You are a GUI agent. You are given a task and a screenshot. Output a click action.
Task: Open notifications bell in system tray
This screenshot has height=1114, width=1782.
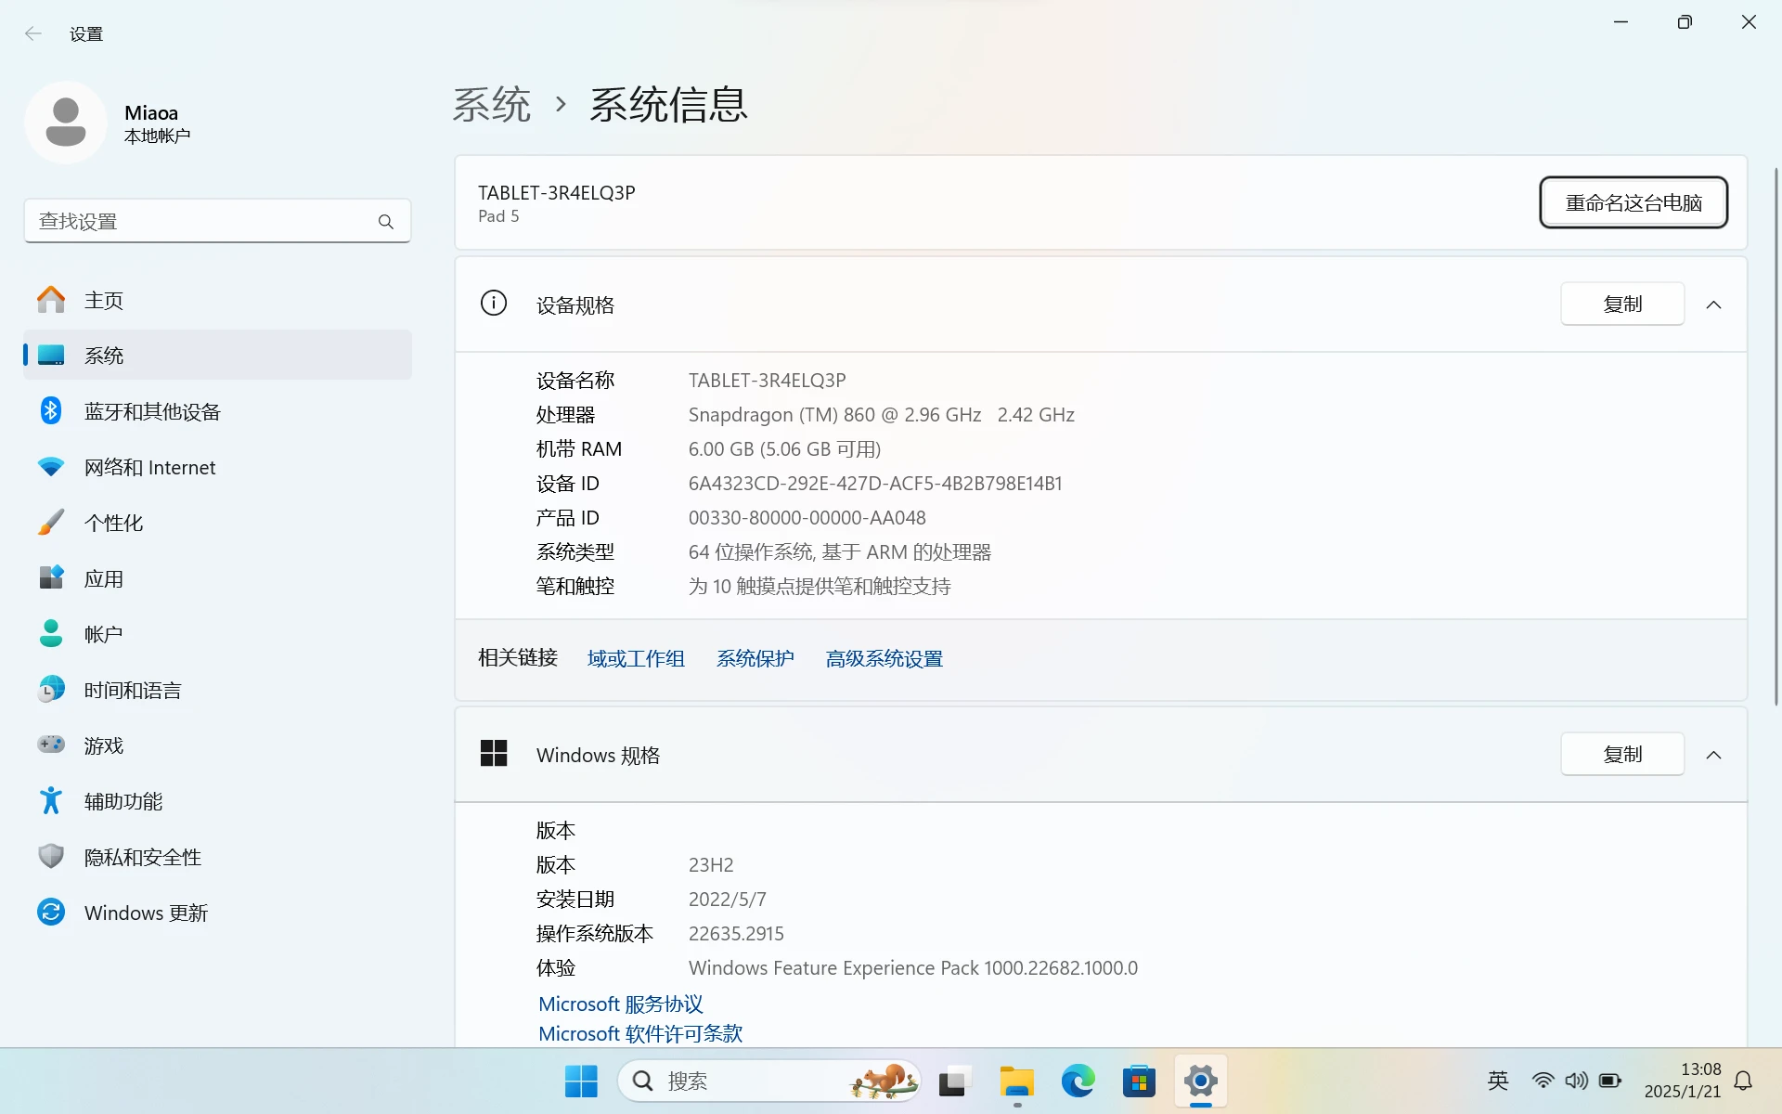(1743, 1081)
